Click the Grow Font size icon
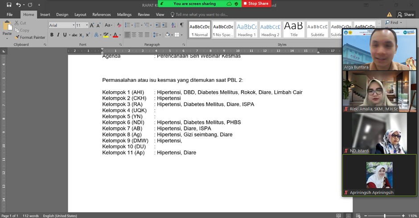 click(x=92, y=25)
